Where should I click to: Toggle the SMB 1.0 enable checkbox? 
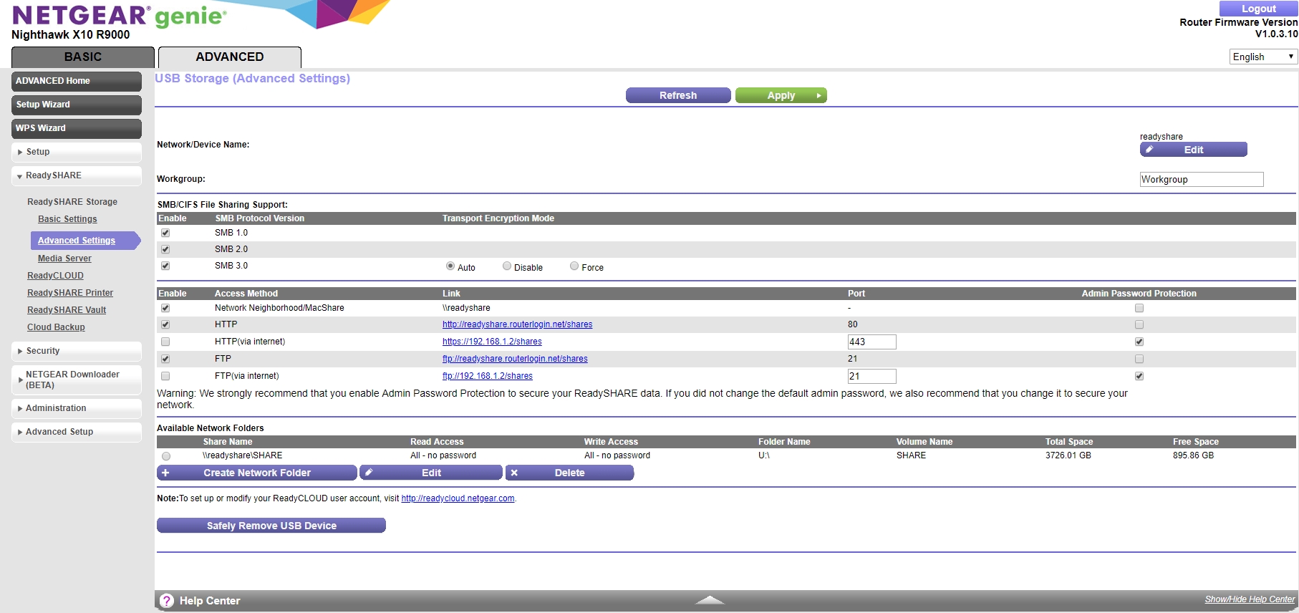pos(165,233)
